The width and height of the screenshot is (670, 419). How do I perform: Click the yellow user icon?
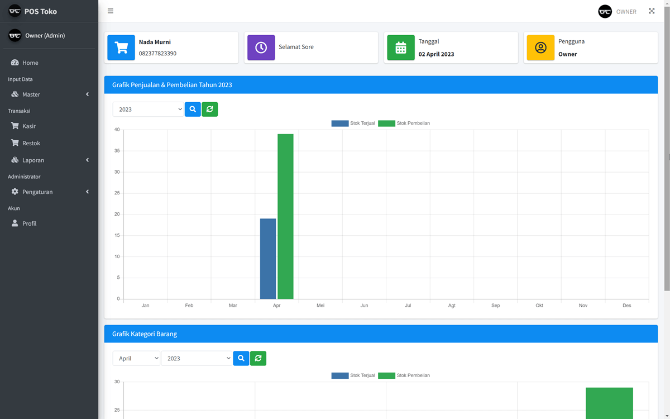(x=540, y=47)
